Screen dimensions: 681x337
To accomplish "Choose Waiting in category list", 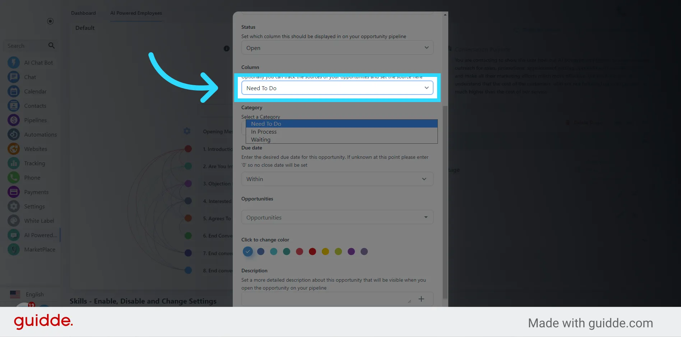I will point(342,139).
